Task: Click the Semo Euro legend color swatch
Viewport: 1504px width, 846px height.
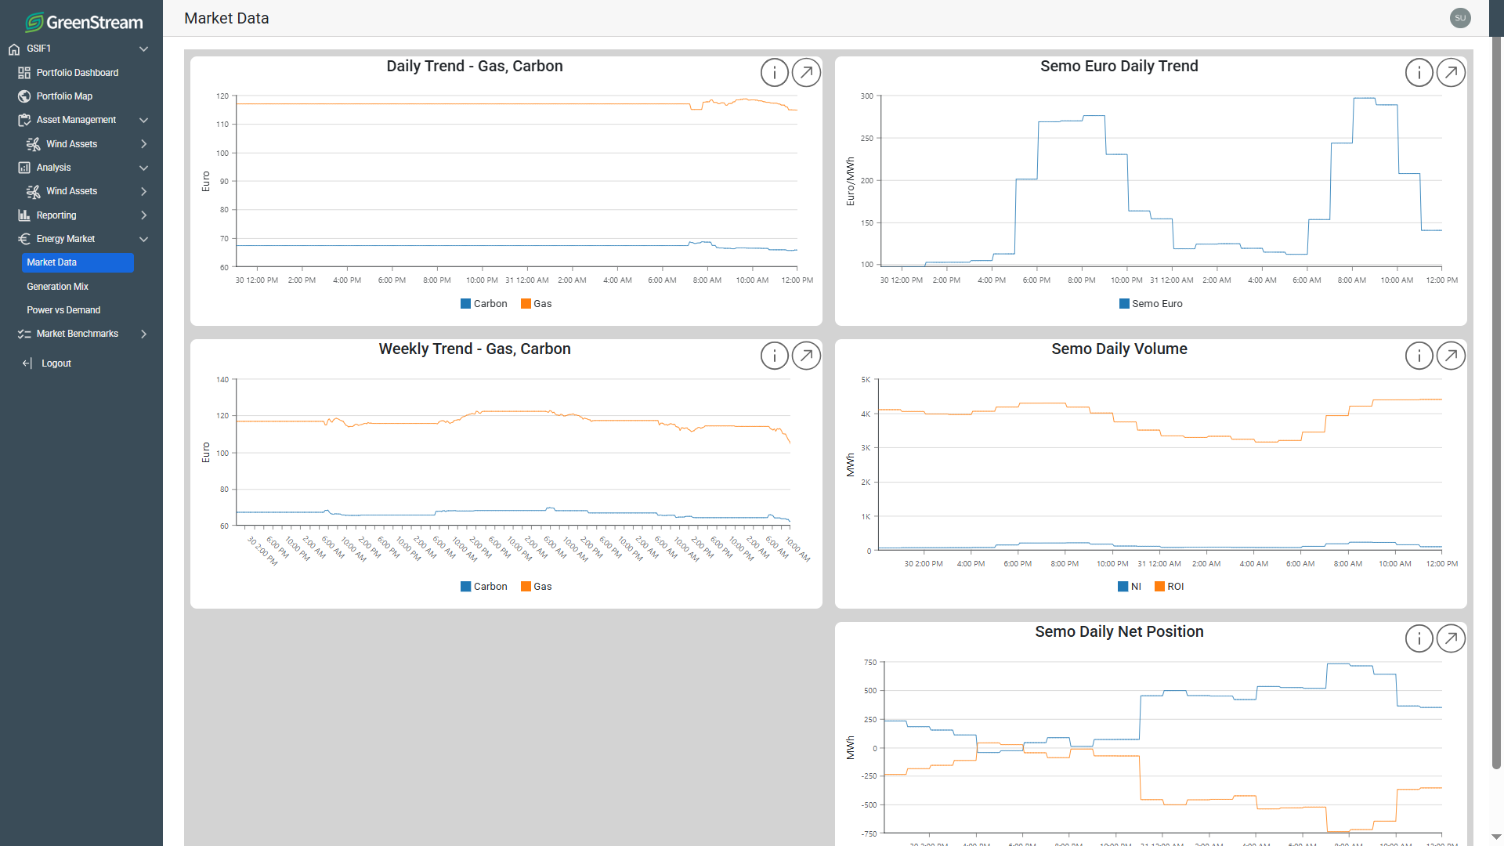Action: [1124, 304]
